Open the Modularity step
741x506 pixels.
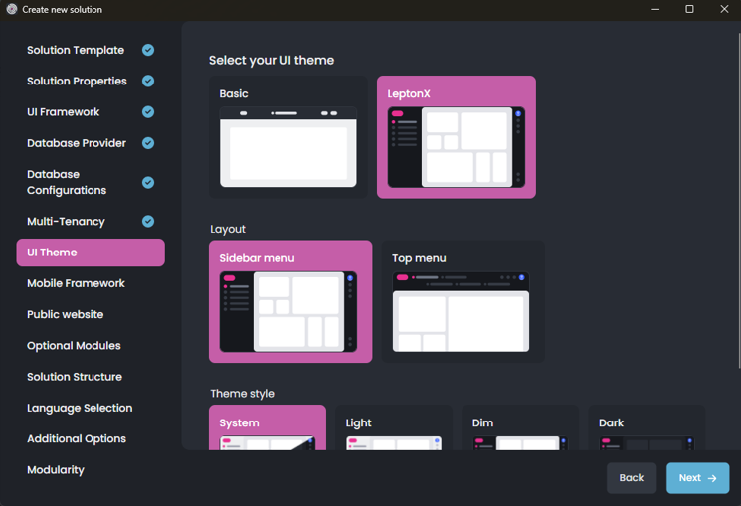point(91,470)
